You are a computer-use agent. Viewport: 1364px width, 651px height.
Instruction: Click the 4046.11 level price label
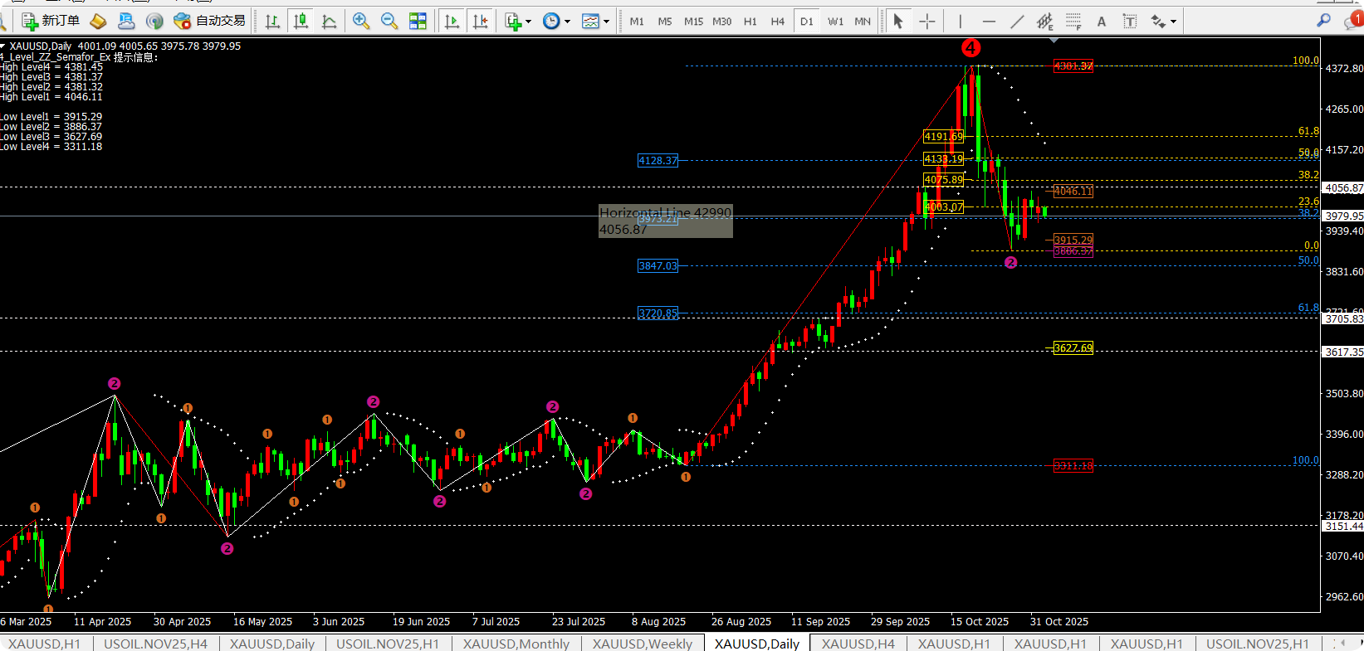(x=1073, y=192)
